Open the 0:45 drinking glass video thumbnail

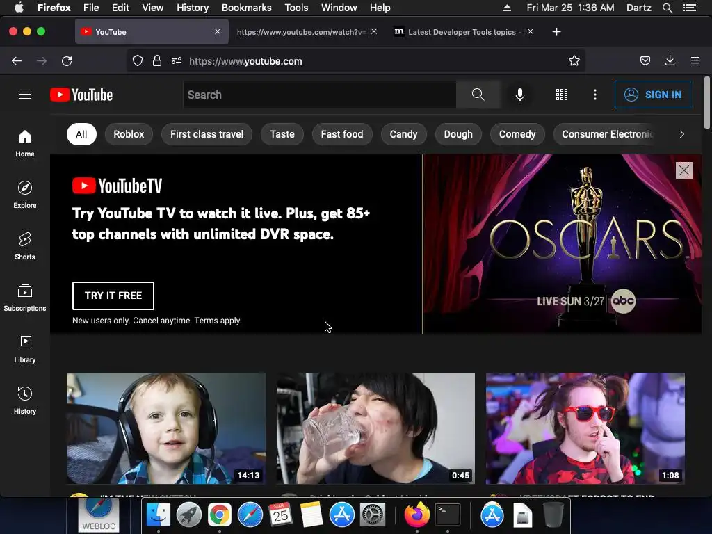point(375,428)
